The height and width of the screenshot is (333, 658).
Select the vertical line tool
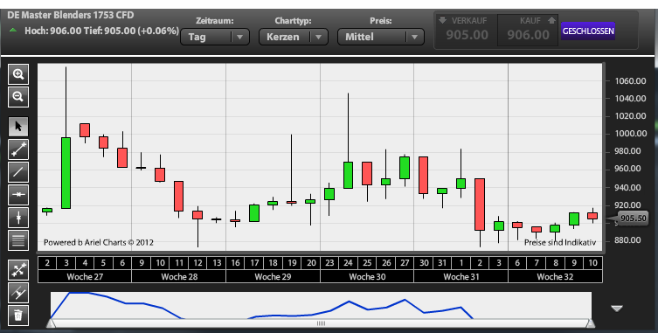point(18,218)
